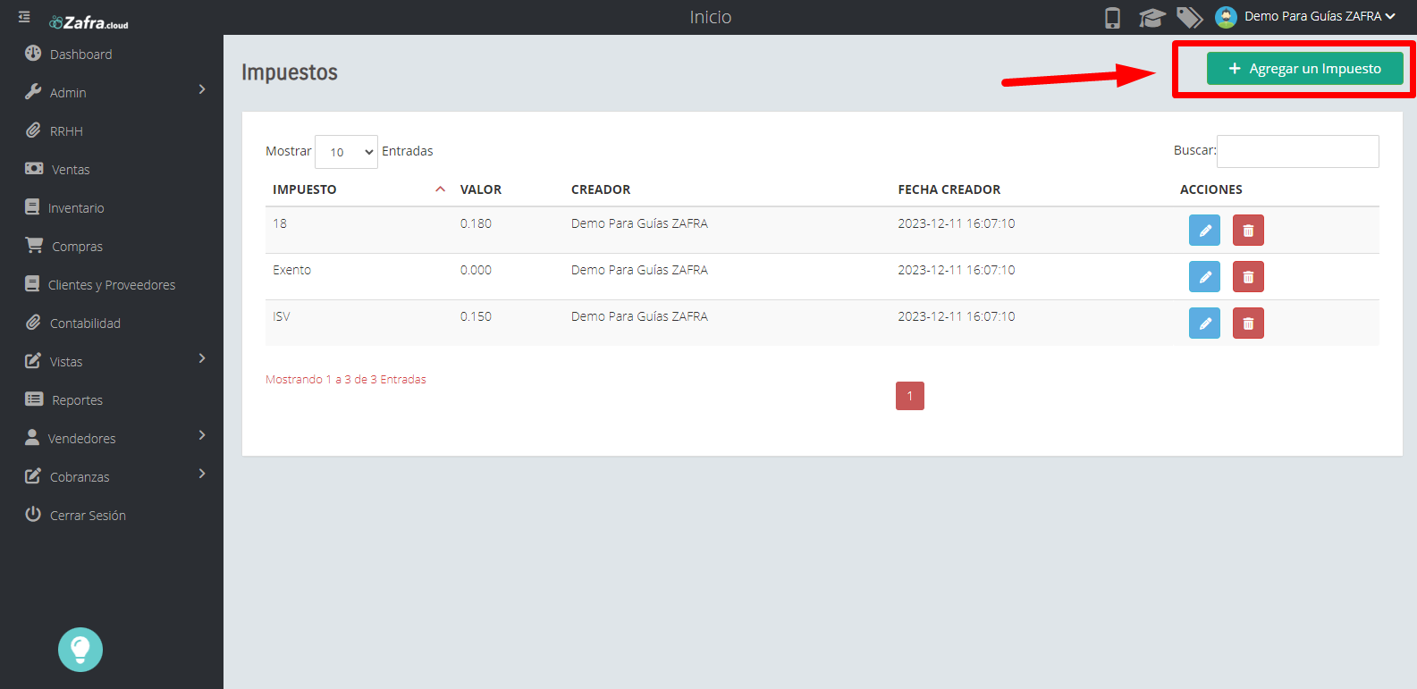
Task: Open the graduation cap tutorials icon
Action: (x=1151, y=18)
